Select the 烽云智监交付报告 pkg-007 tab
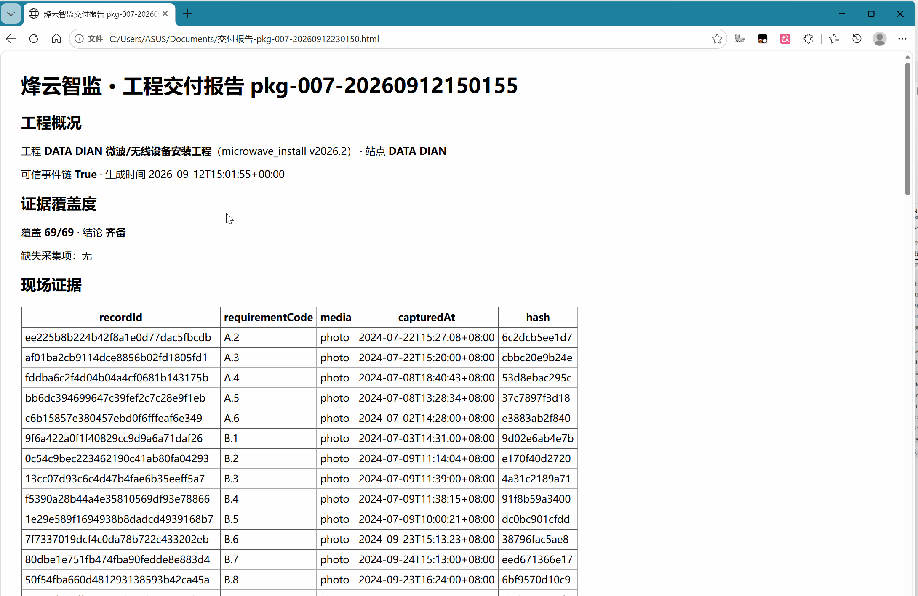Screen dimensions: 918x596 point(99,14)
